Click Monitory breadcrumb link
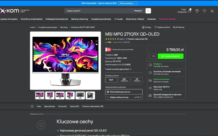The image size is (218, 136). (x=64, y=27)
